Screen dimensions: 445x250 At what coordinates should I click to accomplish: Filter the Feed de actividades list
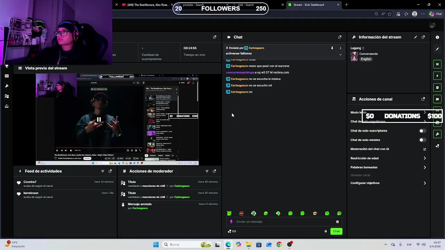pyautogui.click(x=103, y=171)
